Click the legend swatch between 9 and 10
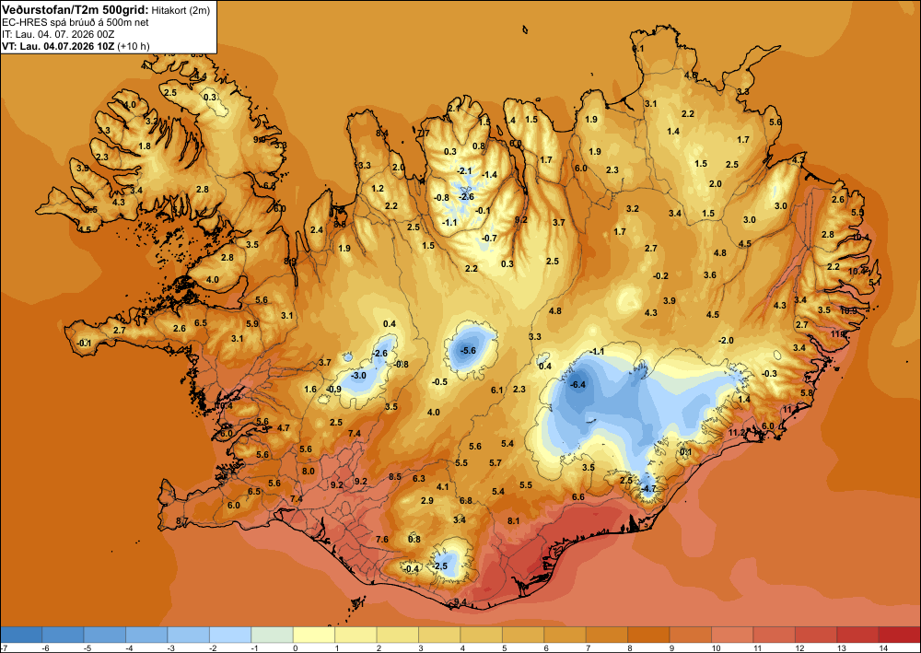 click(x=690, y=635)
